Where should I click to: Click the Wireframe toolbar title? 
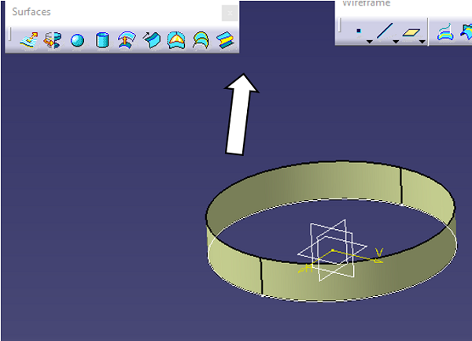tap(367, 3)
